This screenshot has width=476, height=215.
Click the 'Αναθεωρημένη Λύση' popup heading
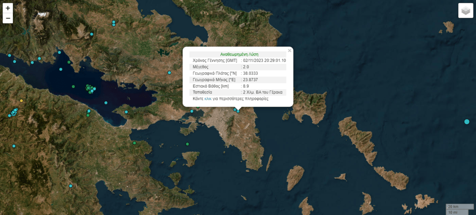(239, 54)
